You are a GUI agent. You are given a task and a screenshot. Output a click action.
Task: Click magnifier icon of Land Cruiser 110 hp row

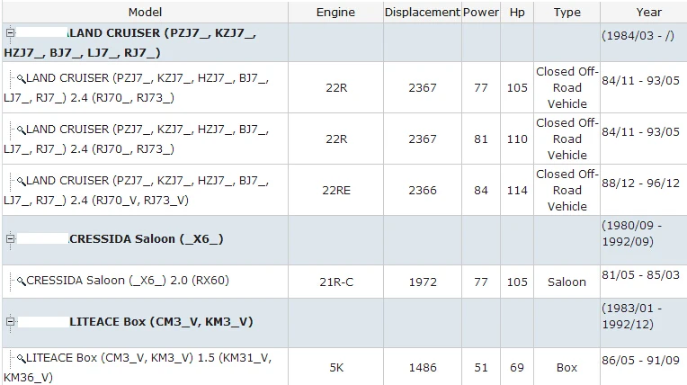click(x=21, y=130)
